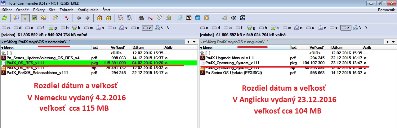
Task: Switch to brief file list view
Action: coord(16,18)
